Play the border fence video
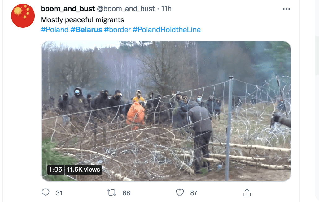The width and height of the screenshot is (319, 202). [x=166, y=111]
